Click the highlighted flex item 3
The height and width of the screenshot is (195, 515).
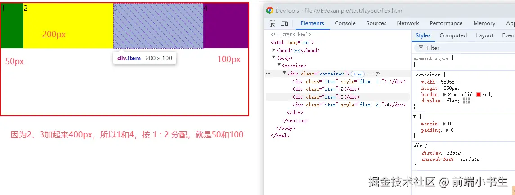[x=158, y=26]
